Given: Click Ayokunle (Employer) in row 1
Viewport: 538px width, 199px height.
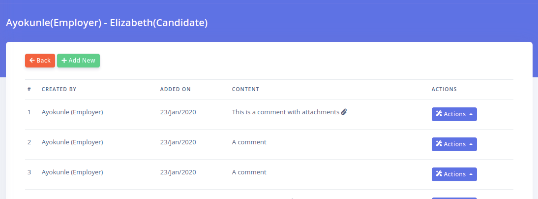Looking at the screenshot, I should pyautogui.click(x=72, y=112).
